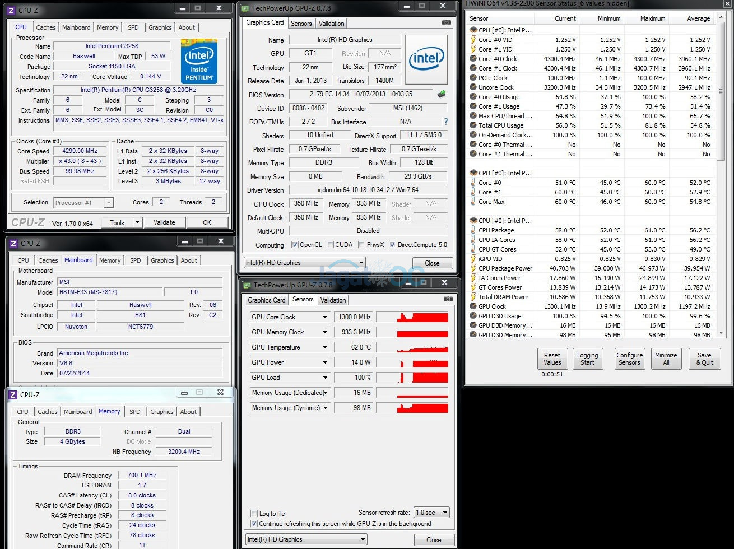
Task: Enable the Log to file checkbox
Action: (x=254, y=514)
